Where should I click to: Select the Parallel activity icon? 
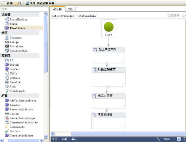[7, 82]
